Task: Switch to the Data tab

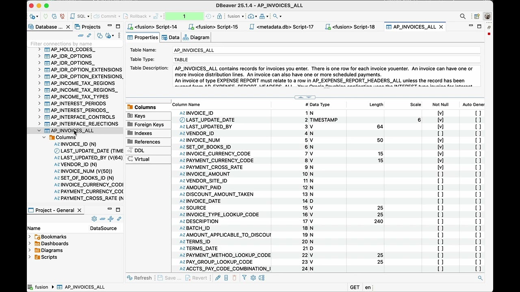Action: click(x=171, y=37)
